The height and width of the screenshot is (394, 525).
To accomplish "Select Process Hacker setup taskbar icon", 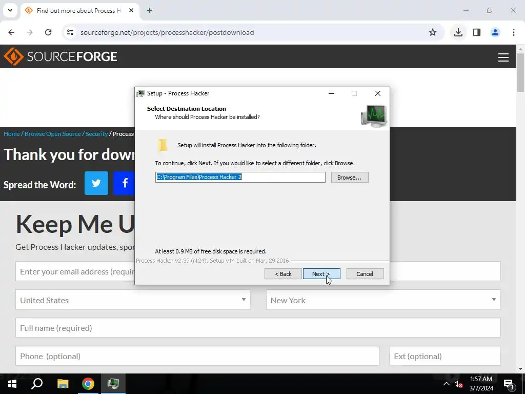I will 113,384.
